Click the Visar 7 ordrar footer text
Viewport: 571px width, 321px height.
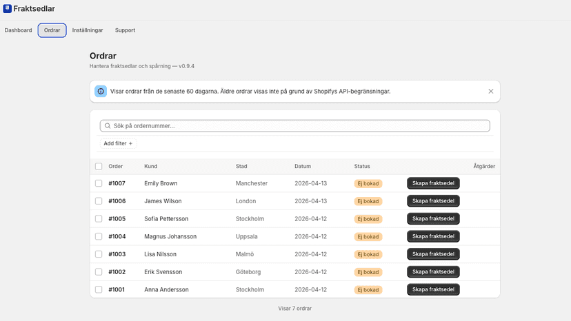point(295,309)
